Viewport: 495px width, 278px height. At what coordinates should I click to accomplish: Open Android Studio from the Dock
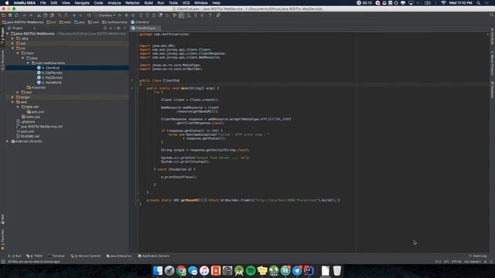point(239,271)
